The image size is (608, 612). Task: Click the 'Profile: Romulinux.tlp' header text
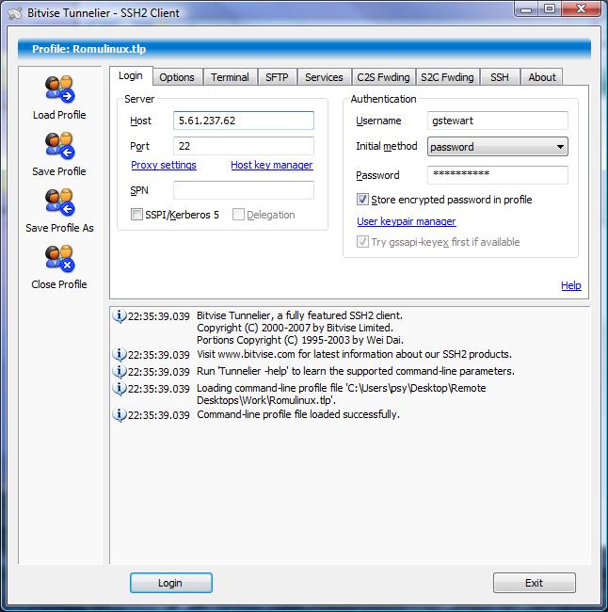(89, 49)
